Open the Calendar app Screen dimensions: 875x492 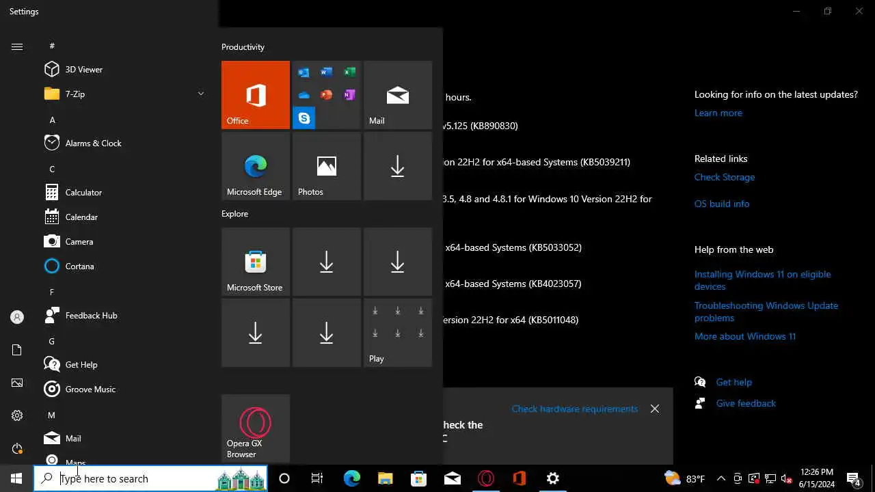(123, 217)
